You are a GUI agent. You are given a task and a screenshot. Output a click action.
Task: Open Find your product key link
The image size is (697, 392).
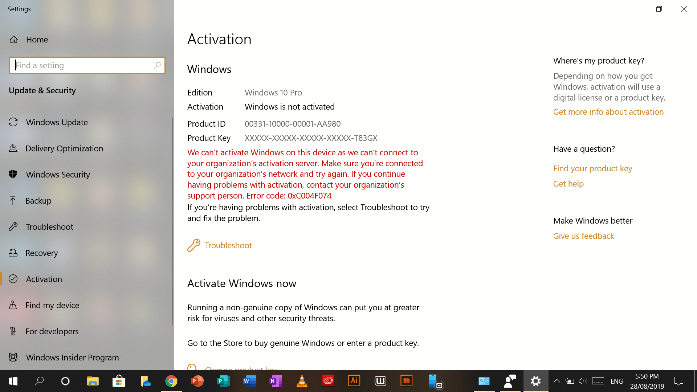tap(592, 168)
